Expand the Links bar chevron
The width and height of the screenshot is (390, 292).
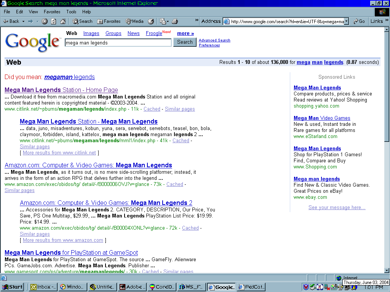pos(387,20)
